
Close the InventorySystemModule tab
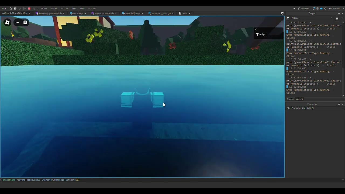64,13
